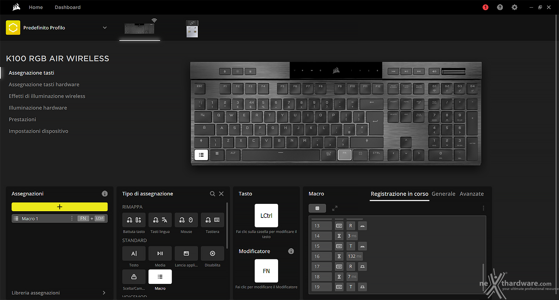Go to the Home tab
This screenshot has width=559, height=300.
point(36,7)
